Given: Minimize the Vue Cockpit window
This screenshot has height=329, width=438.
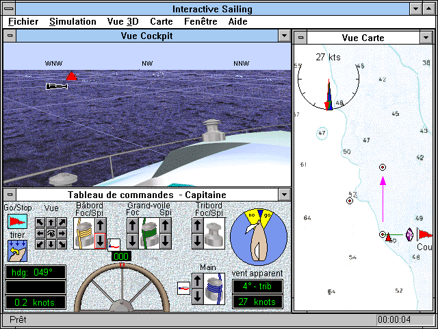Looking at the screenshot, I should click(x=285, y=36).
